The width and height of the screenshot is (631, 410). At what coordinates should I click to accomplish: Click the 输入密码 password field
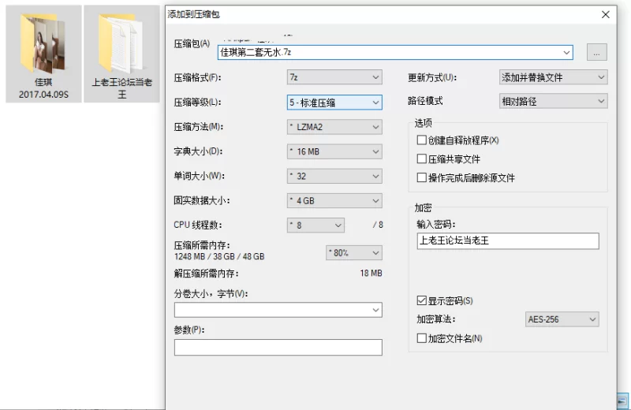pyautogui.click(x=508, y=241)
